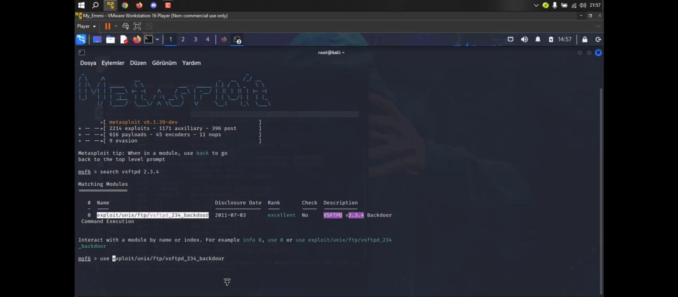This screenshot has height=297, width=678.
Task: Pause the virtual machine with the orange button
Action: (x=108, y=26)
